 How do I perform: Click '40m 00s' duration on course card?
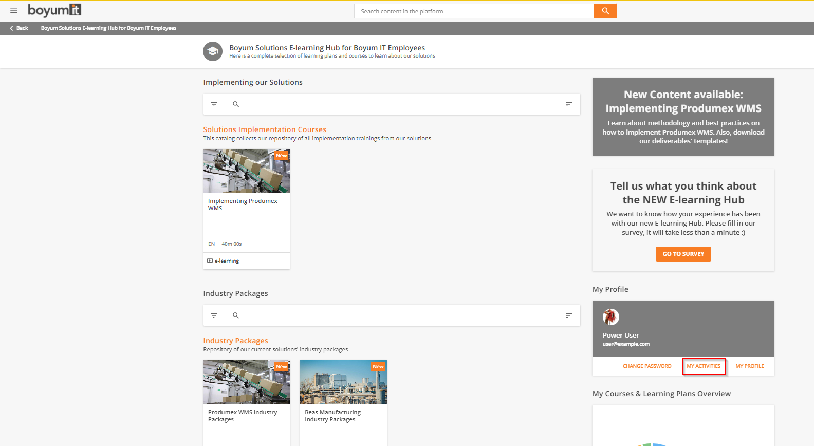tap(232, 244)
